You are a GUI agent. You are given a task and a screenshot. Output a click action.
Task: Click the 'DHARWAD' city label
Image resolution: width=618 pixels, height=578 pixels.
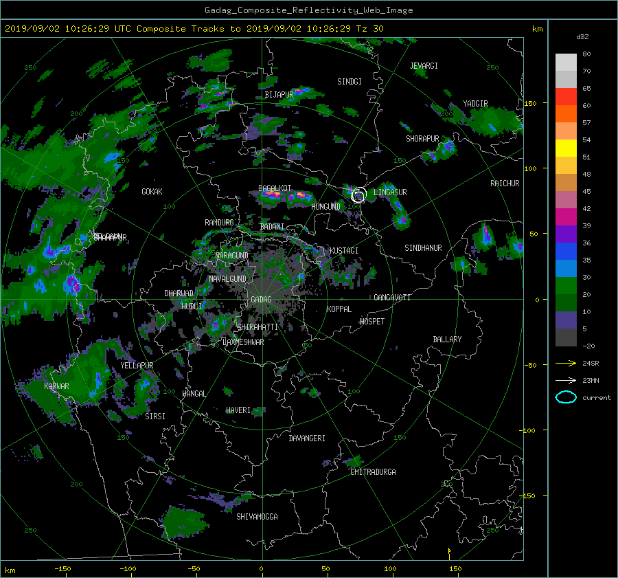(x=179, y=293)
